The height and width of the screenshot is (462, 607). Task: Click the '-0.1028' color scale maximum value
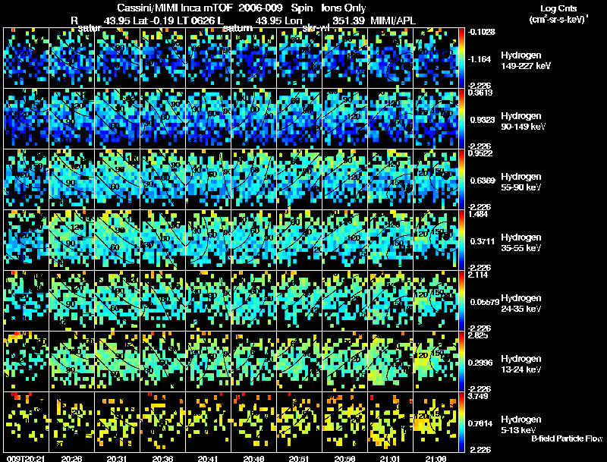point(482,32)
